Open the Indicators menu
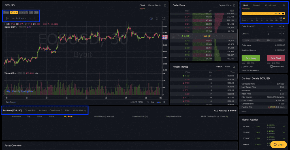 click(x=19, y=18)
